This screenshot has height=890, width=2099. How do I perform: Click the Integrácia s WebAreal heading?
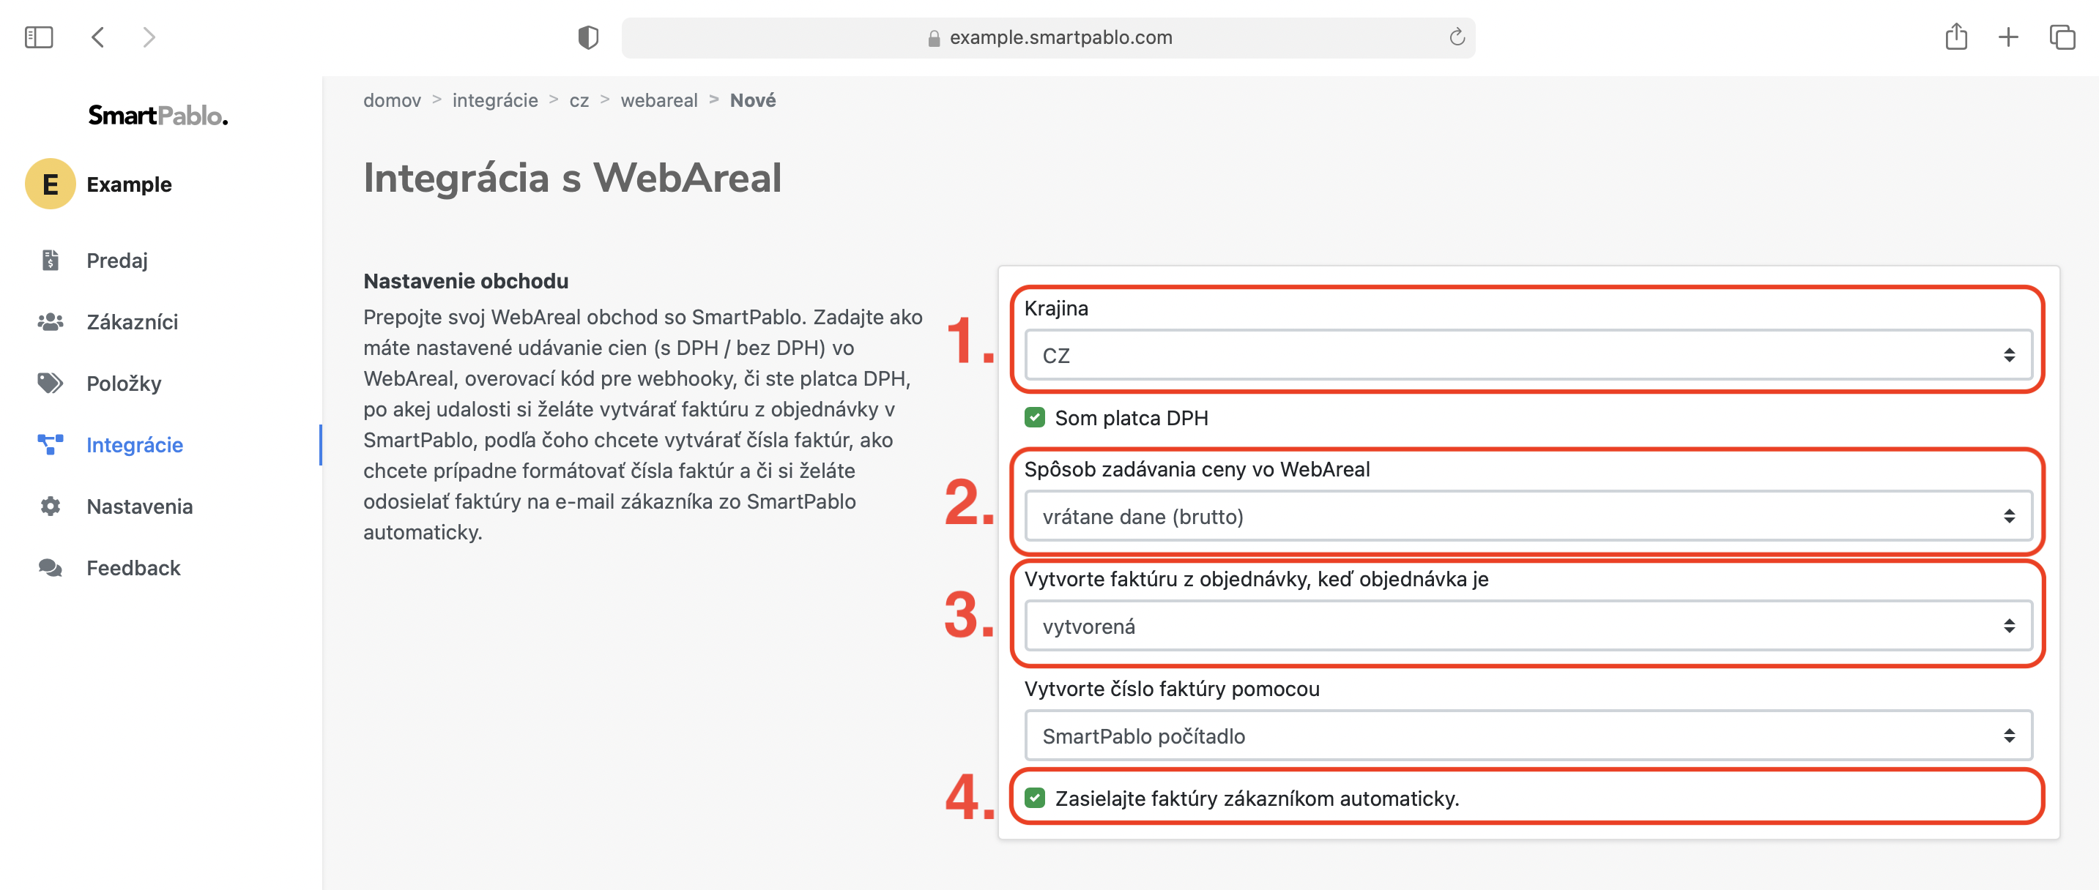tap(572, 179)
